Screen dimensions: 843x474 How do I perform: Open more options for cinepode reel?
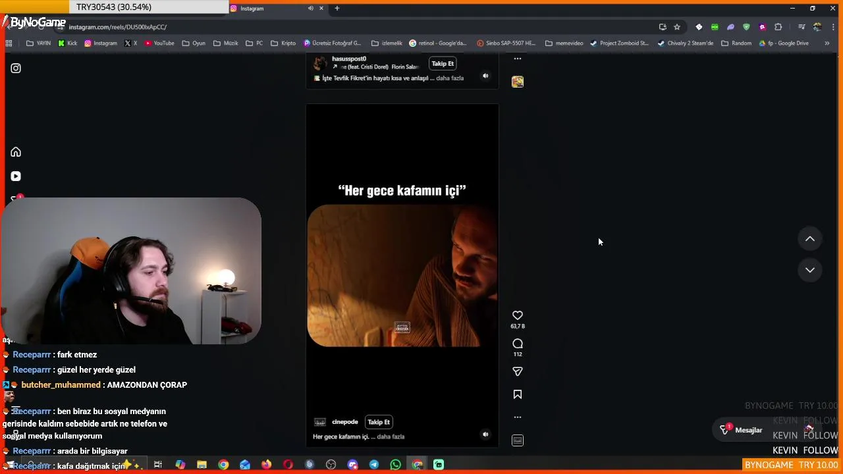coord(518,417)
